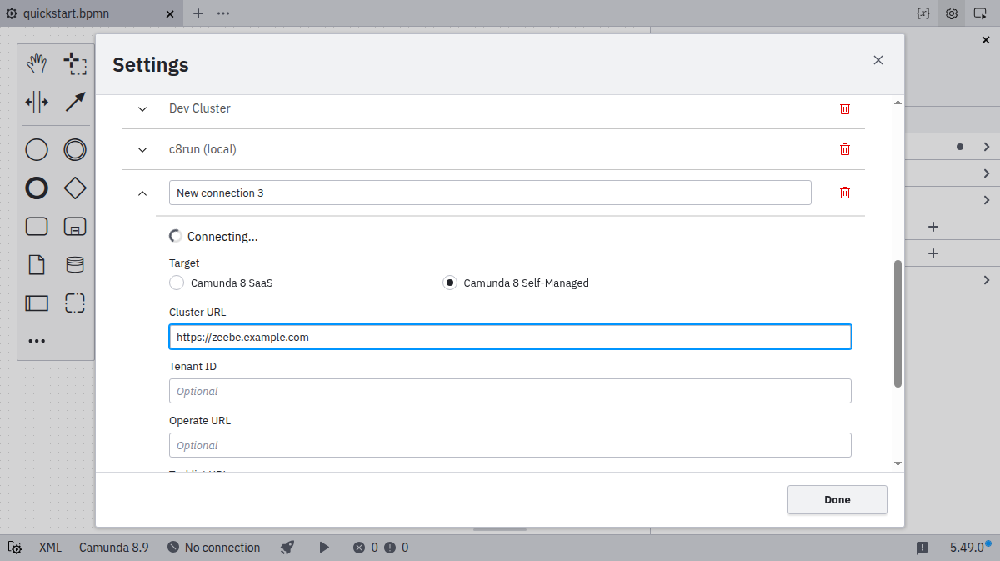Open the deploy rocket icon

click(287, 548)
